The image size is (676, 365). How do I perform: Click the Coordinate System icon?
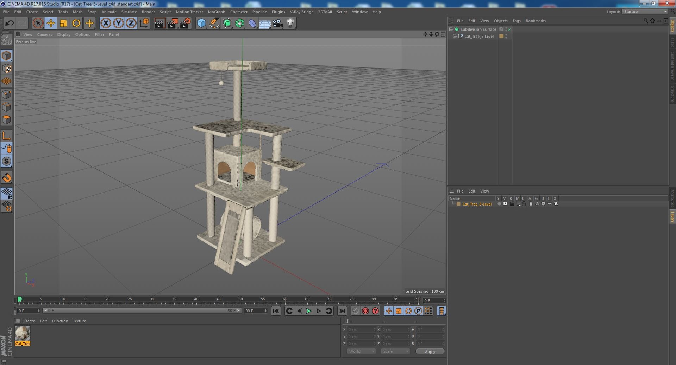tap(144, 23)
